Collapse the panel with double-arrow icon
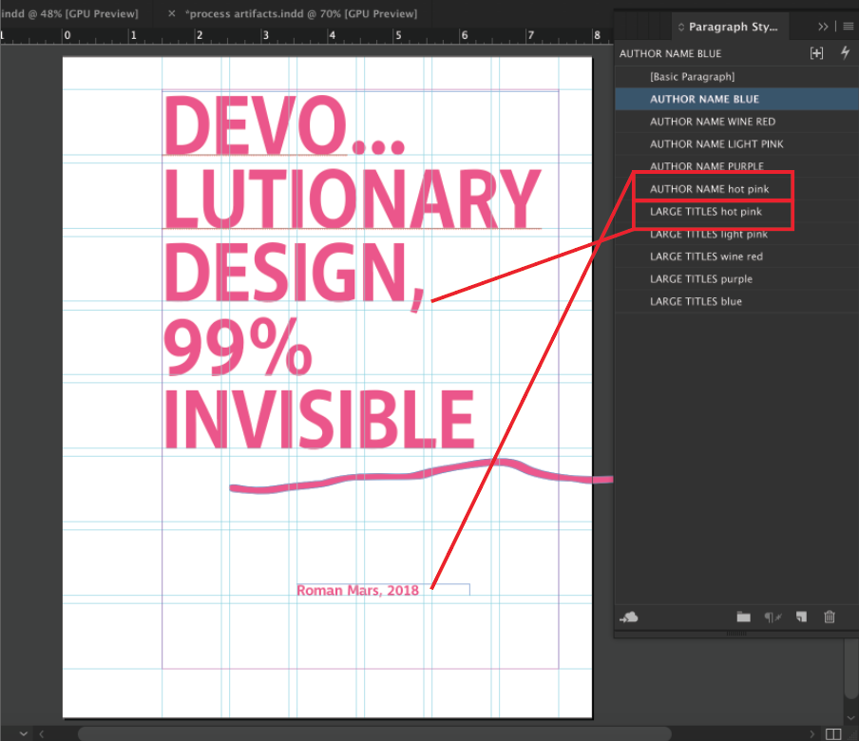This screenshot has height=741, width=859. [x=822, y=27]
